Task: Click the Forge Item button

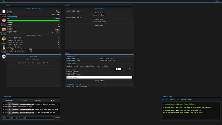Action: pyautogui.click(x=99, y=81)
